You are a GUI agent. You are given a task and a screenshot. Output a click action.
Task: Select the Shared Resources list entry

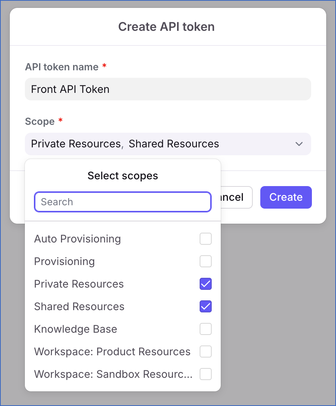pos(79,306)
